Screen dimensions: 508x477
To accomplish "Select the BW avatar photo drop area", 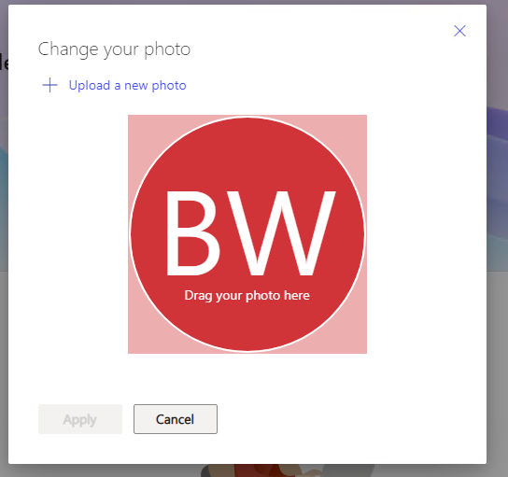I will [247, 234].
